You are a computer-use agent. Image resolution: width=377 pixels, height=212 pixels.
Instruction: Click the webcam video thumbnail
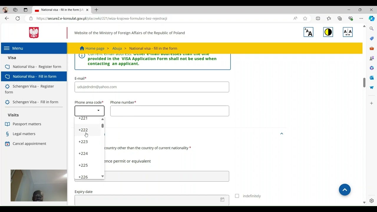[39, 185]
